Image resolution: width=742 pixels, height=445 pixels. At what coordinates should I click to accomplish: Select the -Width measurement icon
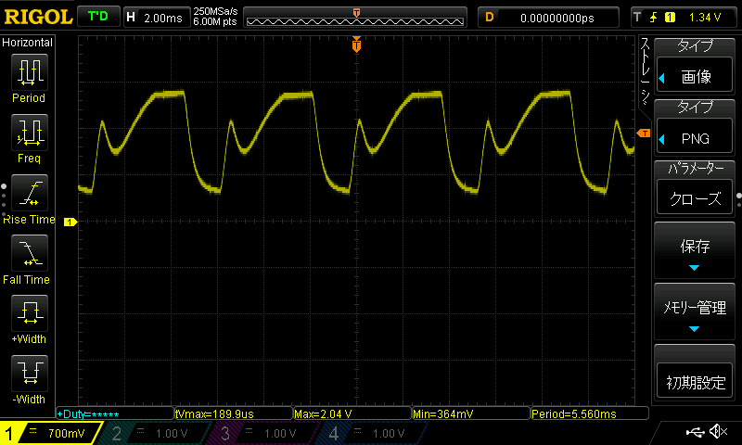point(28,373)
